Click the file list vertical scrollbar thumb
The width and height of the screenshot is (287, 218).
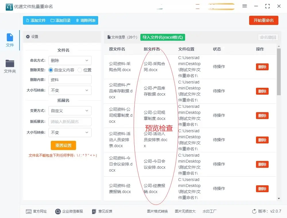point(279,72)
